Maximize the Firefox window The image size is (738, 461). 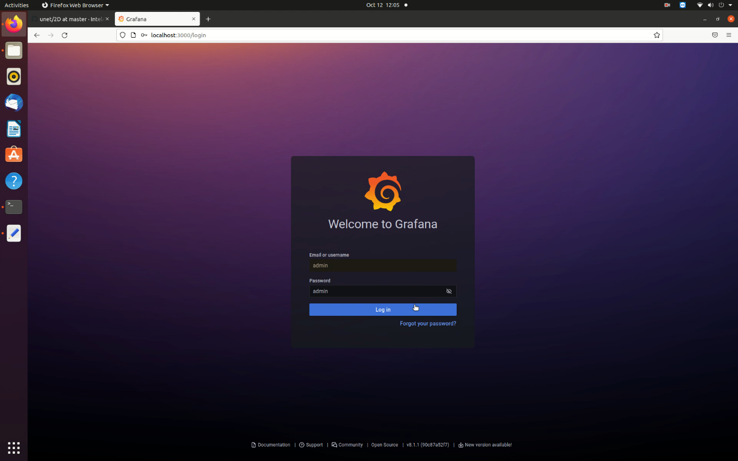coord(718,19)
